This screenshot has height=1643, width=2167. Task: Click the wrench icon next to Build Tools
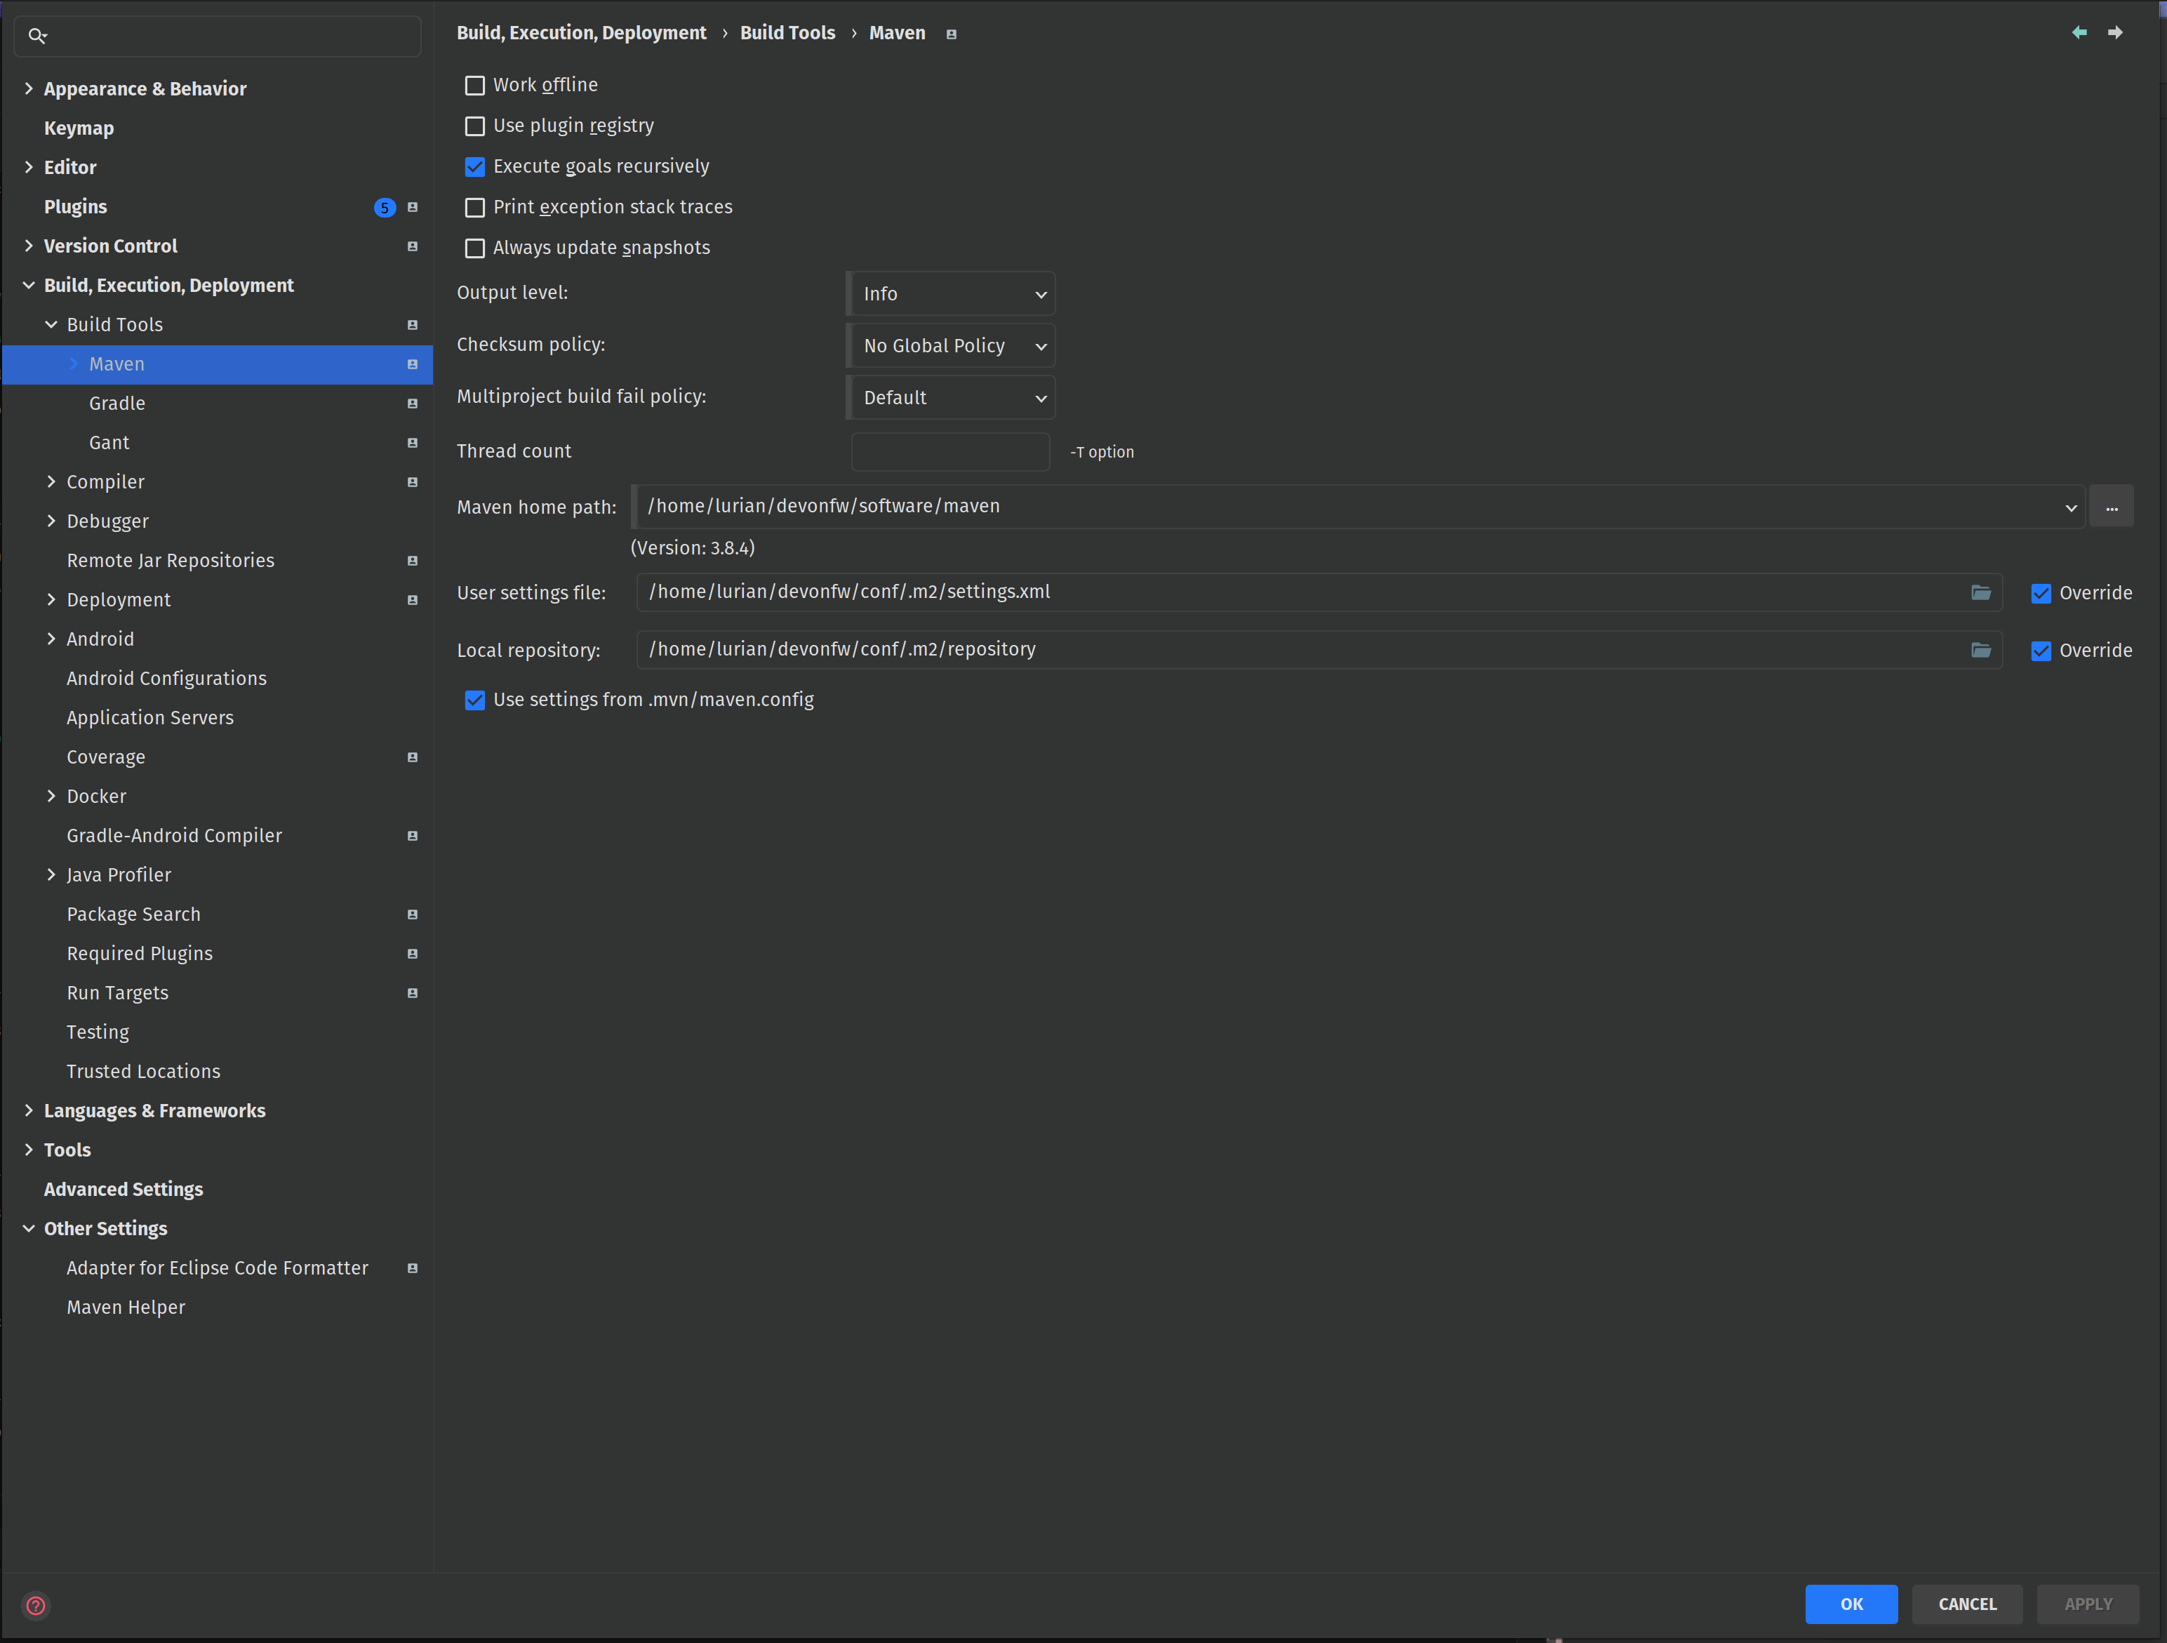(x=411, y=324)
